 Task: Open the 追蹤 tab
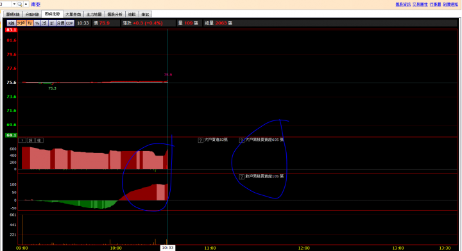(x=132, y=14)
